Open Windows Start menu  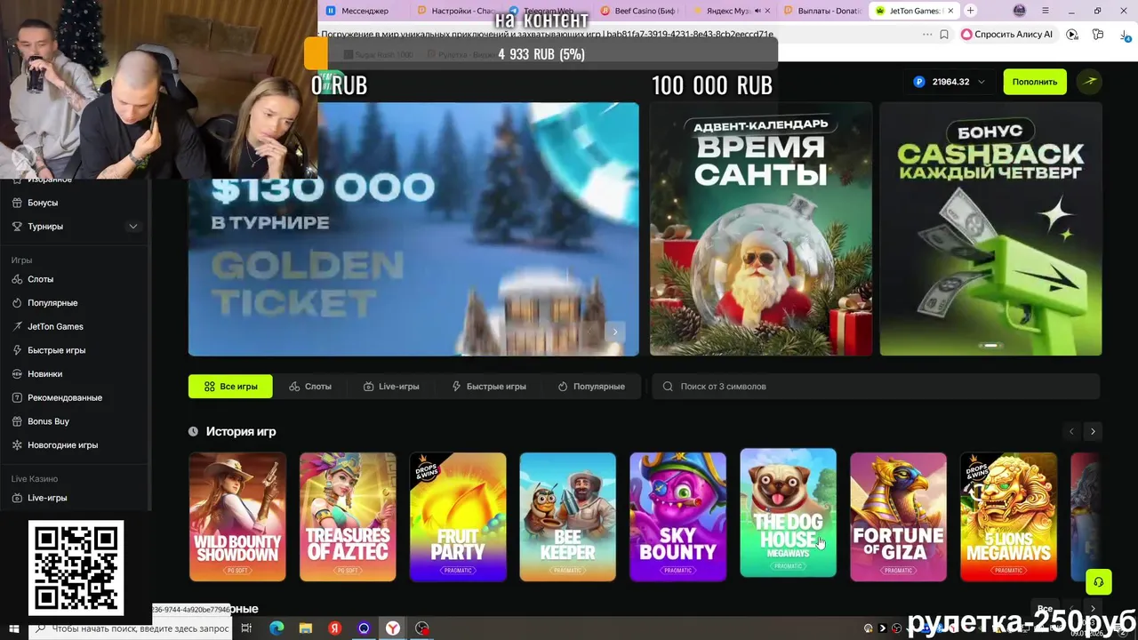tap(14, 628)
